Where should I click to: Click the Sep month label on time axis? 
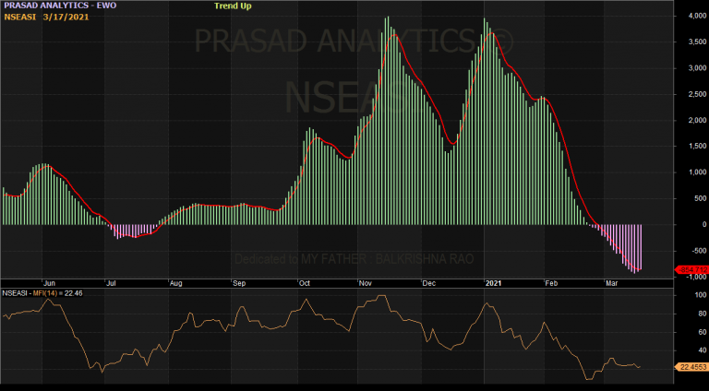pyautogui.click(x=239, y=283)
